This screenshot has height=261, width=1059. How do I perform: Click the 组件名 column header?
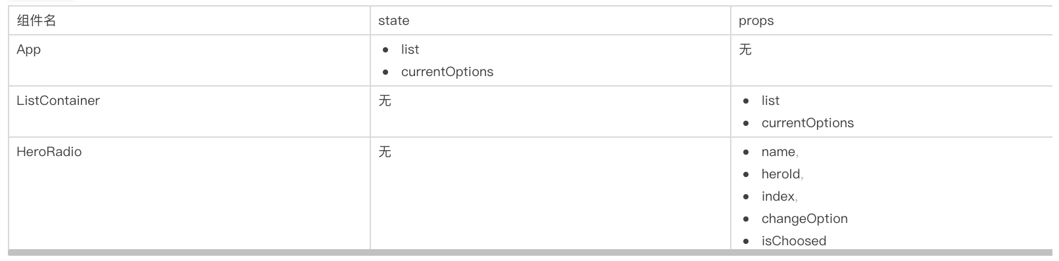[36, 20]
